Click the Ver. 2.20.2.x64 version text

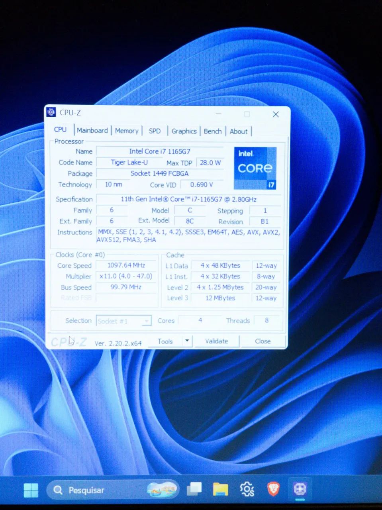(x=118, y=343)
